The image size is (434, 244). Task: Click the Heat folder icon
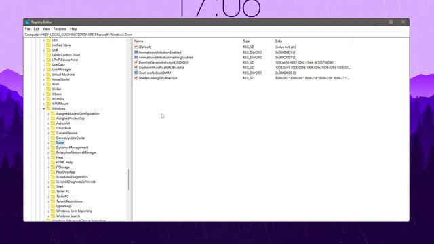pos(53,157)
